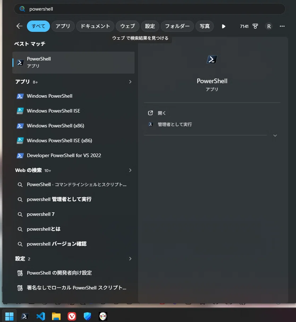This screenshot has height=322, width=296.
Task: Go back with the left arrow
Action: click(19, 26)
